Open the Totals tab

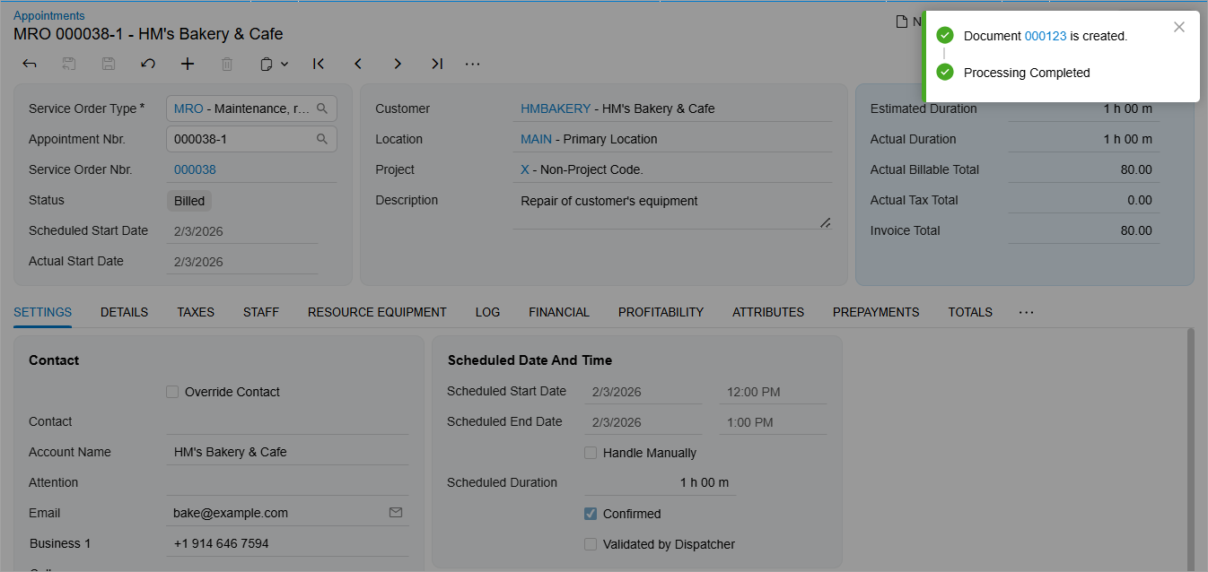point(970,312)
